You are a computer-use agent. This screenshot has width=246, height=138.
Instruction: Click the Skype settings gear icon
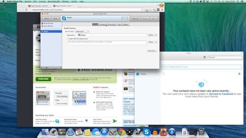click(x=239, y=74)
